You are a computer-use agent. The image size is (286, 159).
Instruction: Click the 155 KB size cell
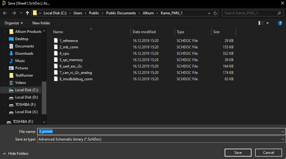228,47
